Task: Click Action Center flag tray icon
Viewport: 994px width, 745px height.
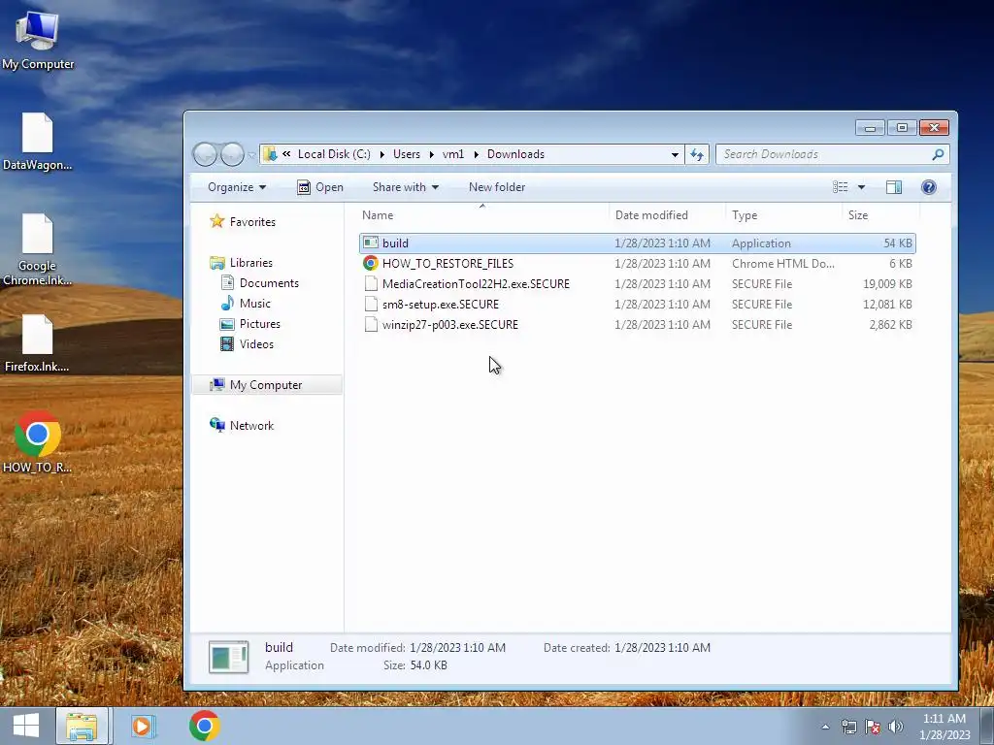Action: pos(873,727)
